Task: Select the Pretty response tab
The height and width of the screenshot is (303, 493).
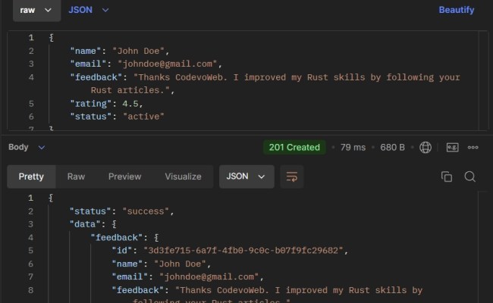Action: coord(31,176)
